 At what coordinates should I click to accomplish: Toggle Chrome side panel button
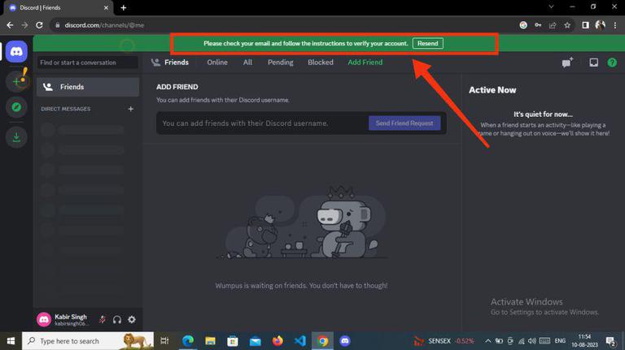tap(585, 25)
